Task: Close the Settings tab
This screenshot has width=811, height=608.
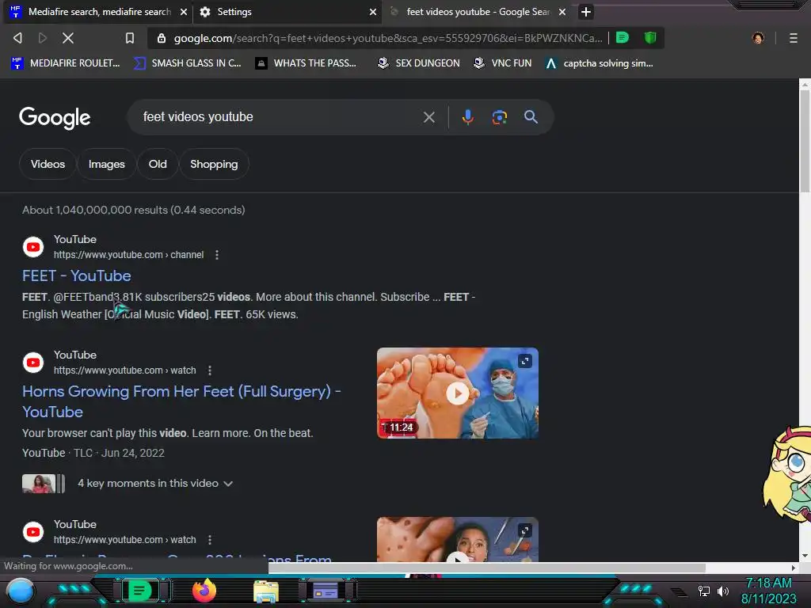Action: [373, 12]
